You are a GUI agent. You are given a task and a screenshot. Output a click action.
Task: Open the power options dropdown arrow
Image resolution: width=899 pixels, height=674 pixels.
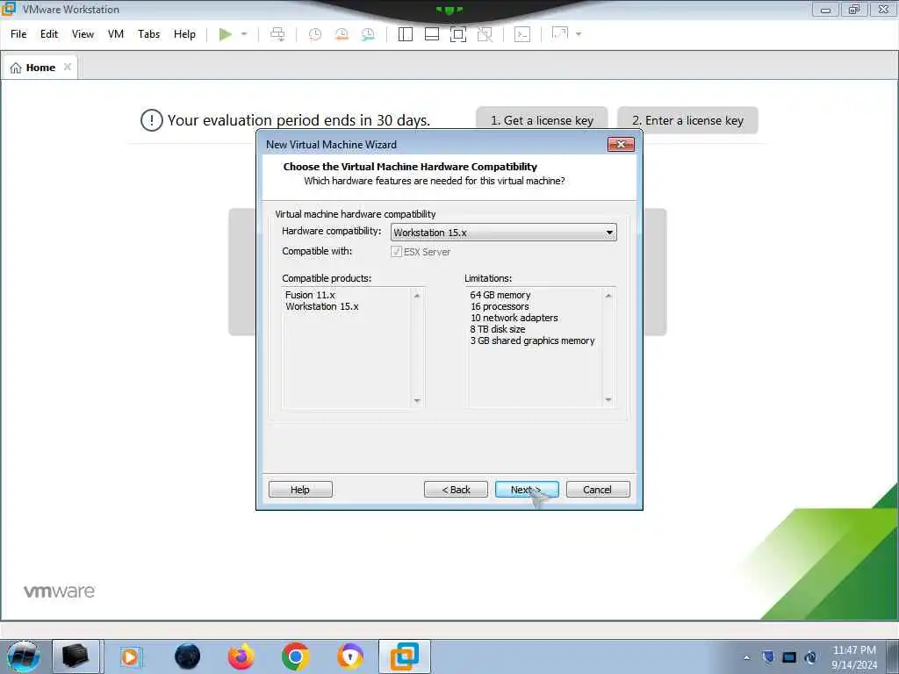pos(244,34)
